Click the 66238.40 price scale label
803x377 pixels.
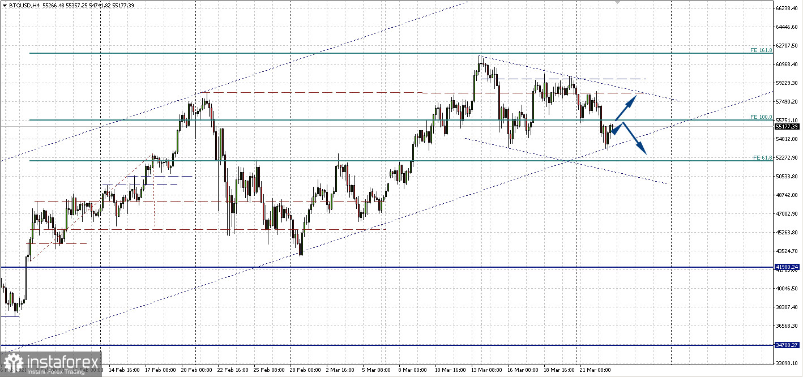tap(787, 8)
